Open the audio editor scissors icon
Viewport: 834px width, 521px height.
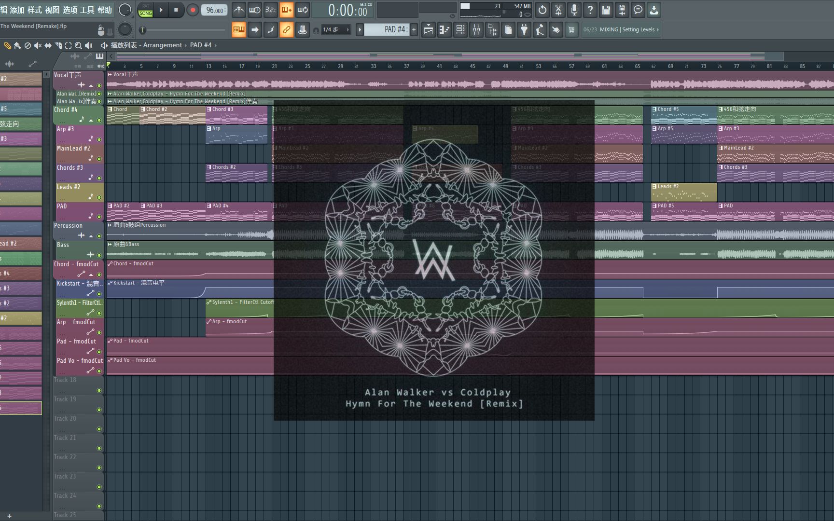[558, 10]
